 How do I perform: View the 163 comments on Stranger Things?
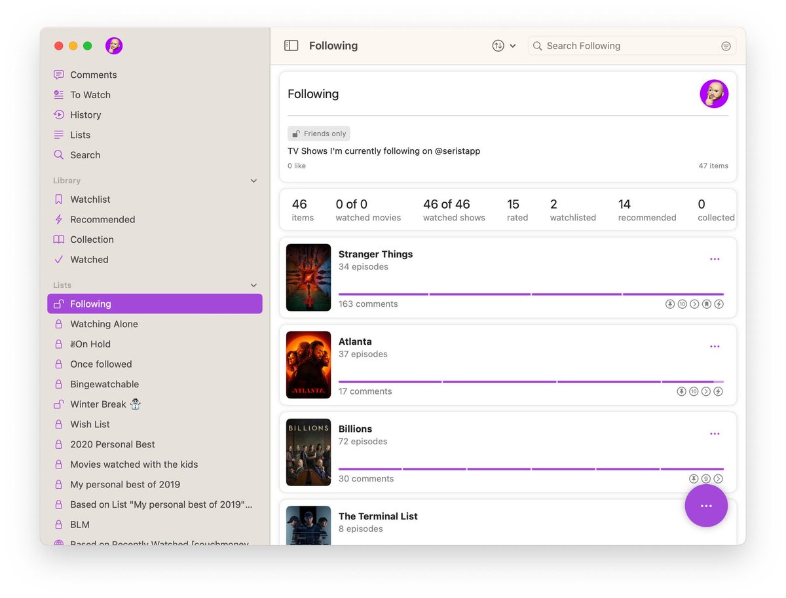tap(368, 304)
